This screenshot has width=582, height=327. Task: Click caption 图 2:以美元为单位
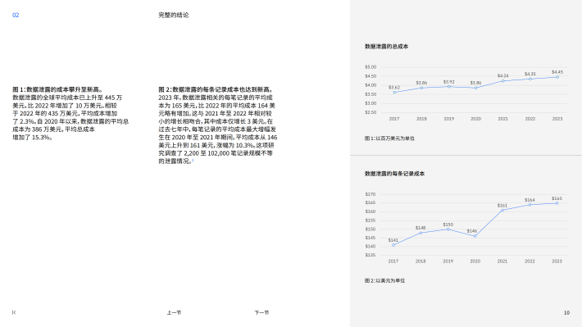click(384, 280)
